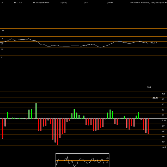Click the deepest red MR bar
The height and width of the screenshot is (167, 167).
coord(57,132)
